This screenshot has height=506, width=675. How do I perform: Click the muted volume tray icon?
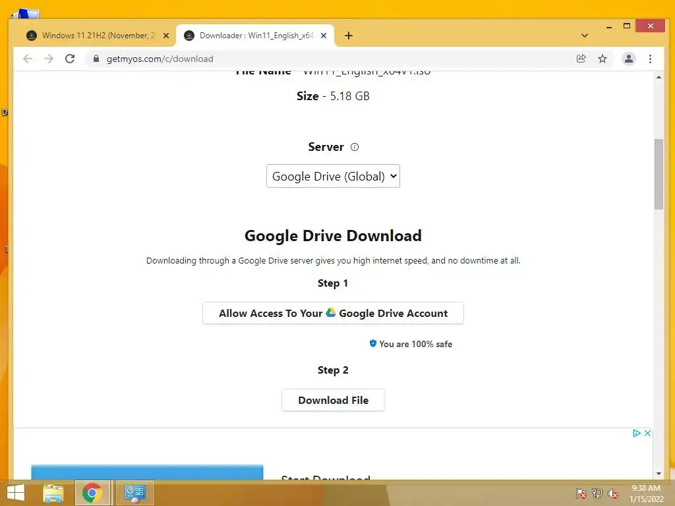tap(612, 493)
